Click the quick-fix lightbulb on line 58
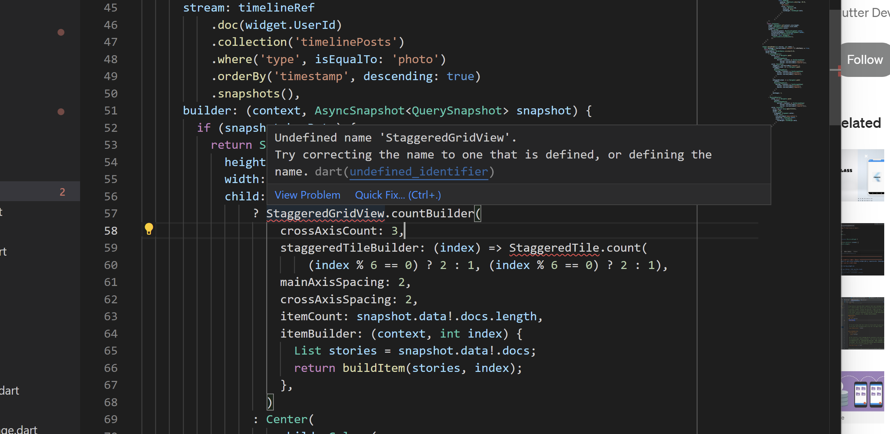The image size is (890, 434). [149, 229]
